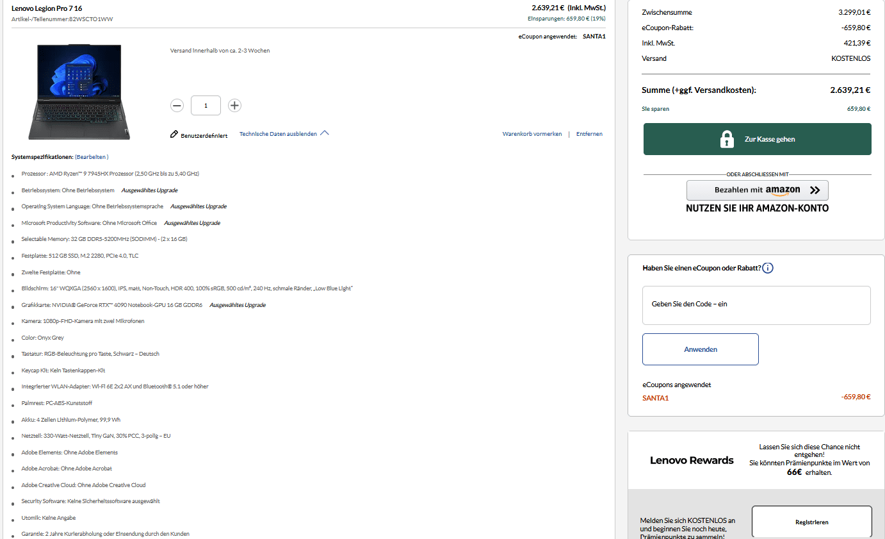Click the Sie sparen 659,80 € row
Screen dimensions: 885x539
756,109
